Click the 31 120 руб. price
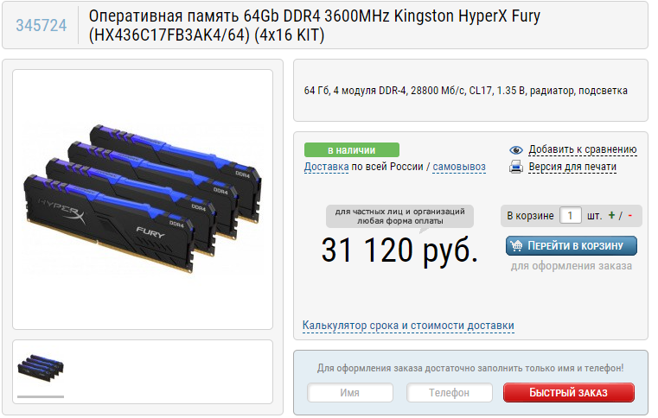Screen dimensions: 658x418 click(399, 250)
